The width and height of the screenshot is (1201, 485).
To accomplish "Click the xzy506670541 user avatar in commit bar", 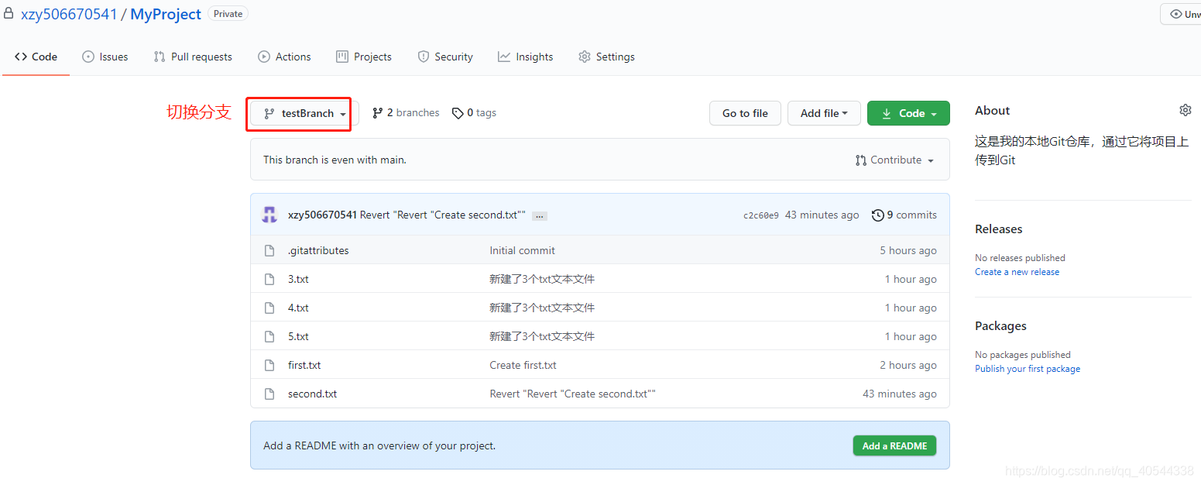I will [269, 215].
